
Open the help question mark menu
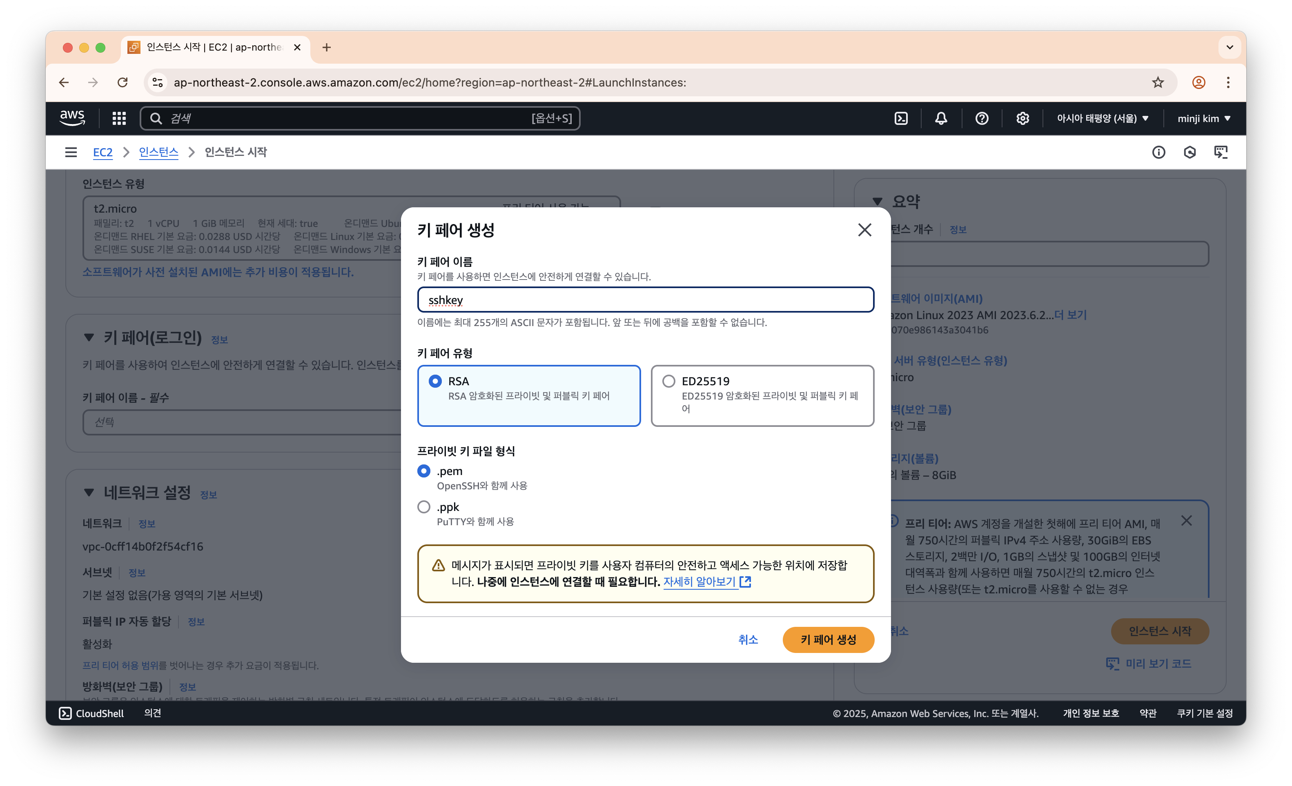(982, 118)
